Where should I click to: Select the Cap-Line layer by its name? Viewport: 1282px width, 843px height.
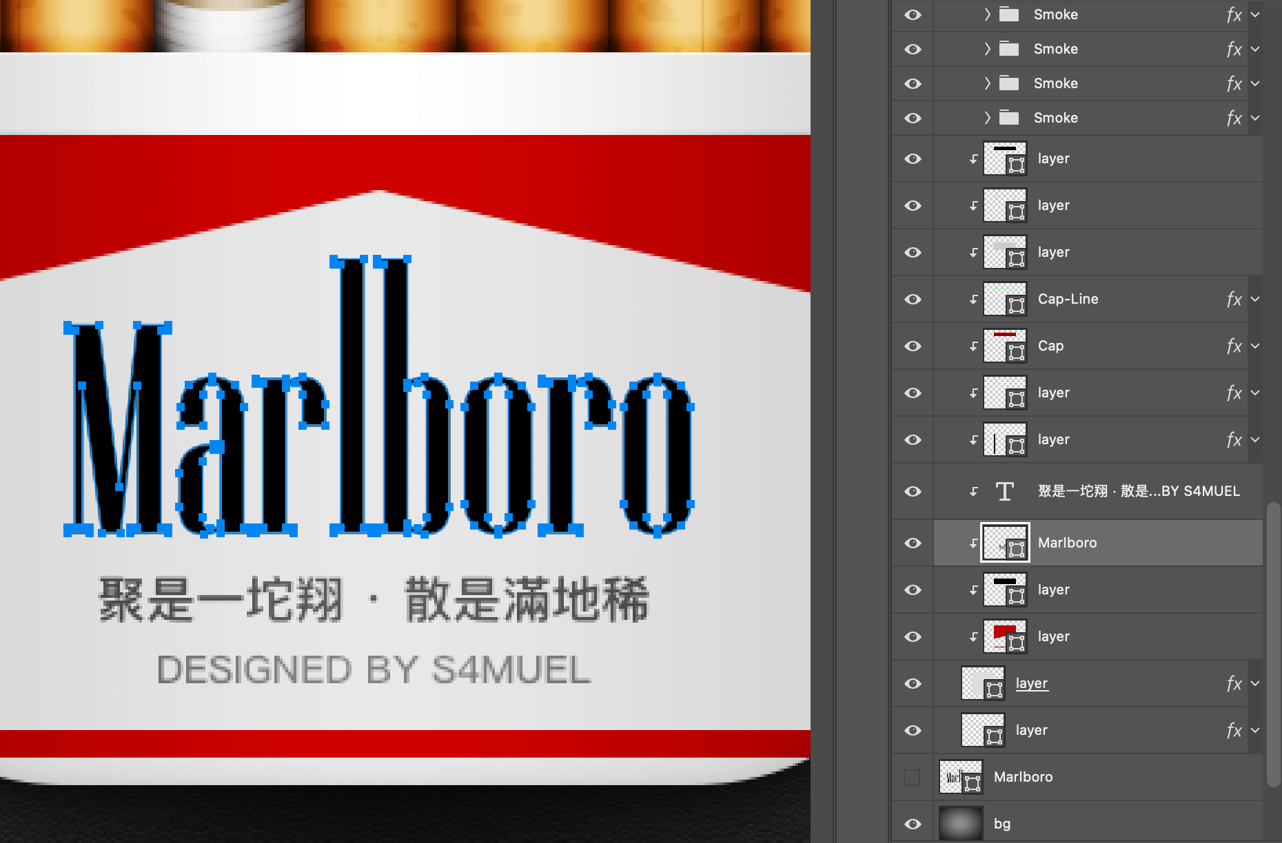tap(1068, 299)
